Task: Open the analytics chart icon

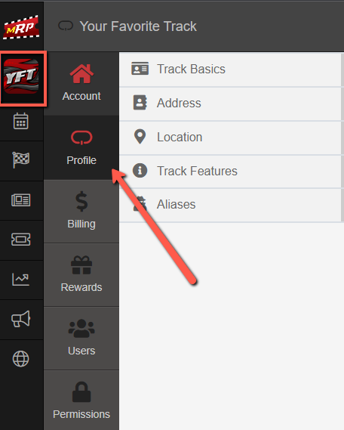Action: click(x=21, y=280)
